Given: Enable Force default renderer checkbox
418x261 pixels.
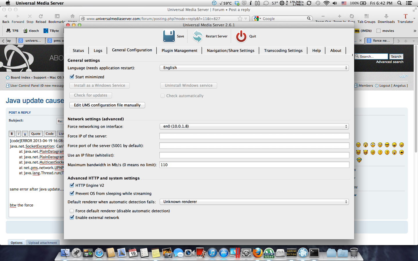Looking at the screenshot, I should pyautogui.click(x=72, y=211).
